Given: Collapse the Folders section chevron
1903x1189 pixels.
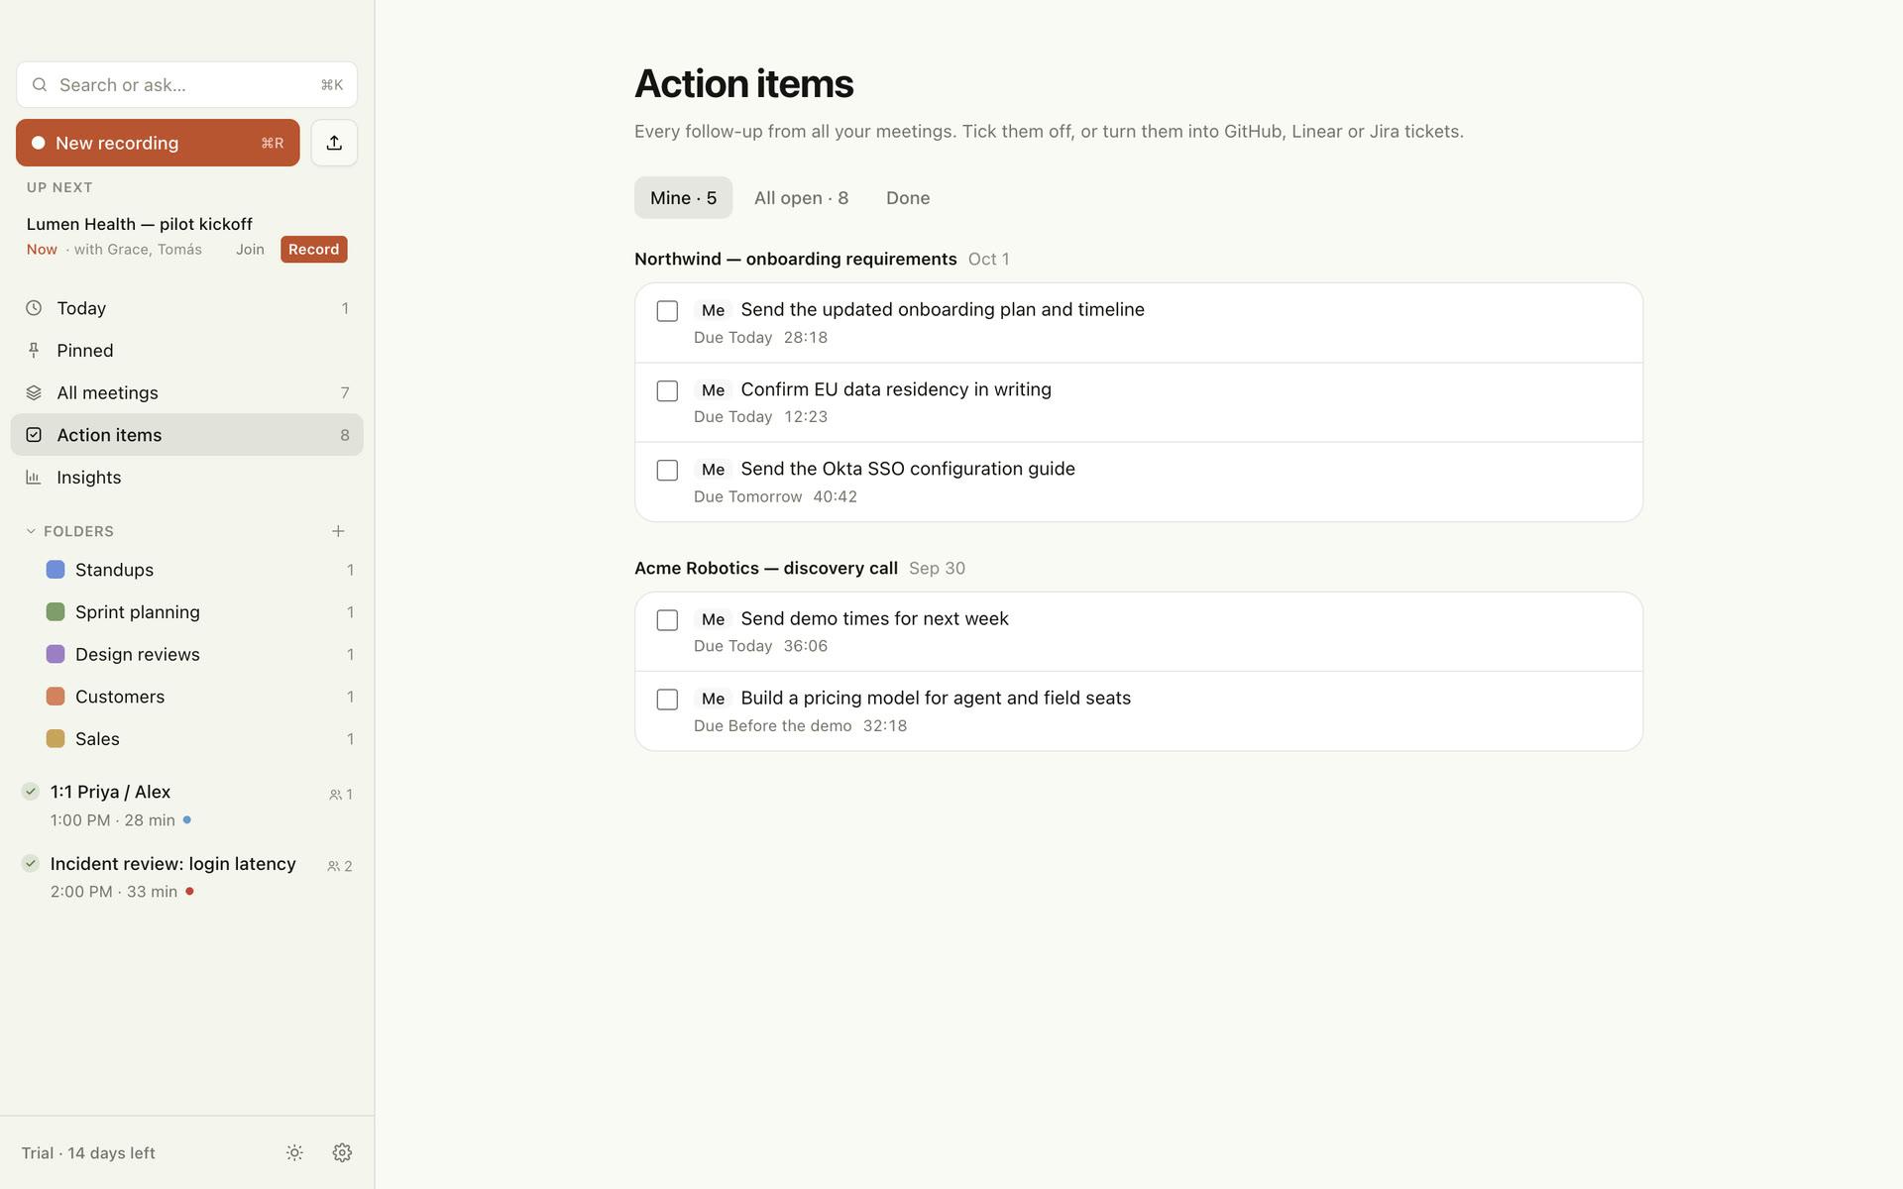Looking at the screenshot, I should (31, 531).
